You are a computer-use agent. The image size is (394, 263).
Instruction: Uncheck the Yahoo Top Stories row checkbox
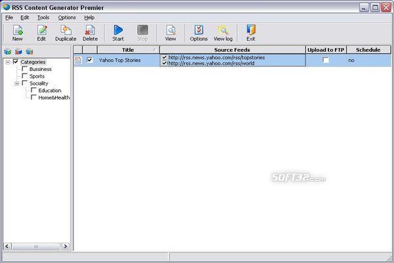point(89,60)
